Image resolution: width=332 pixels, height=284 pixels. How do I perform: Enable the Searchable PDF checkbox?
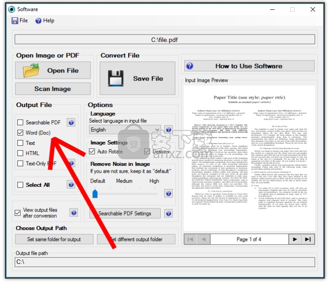(21, 123)
